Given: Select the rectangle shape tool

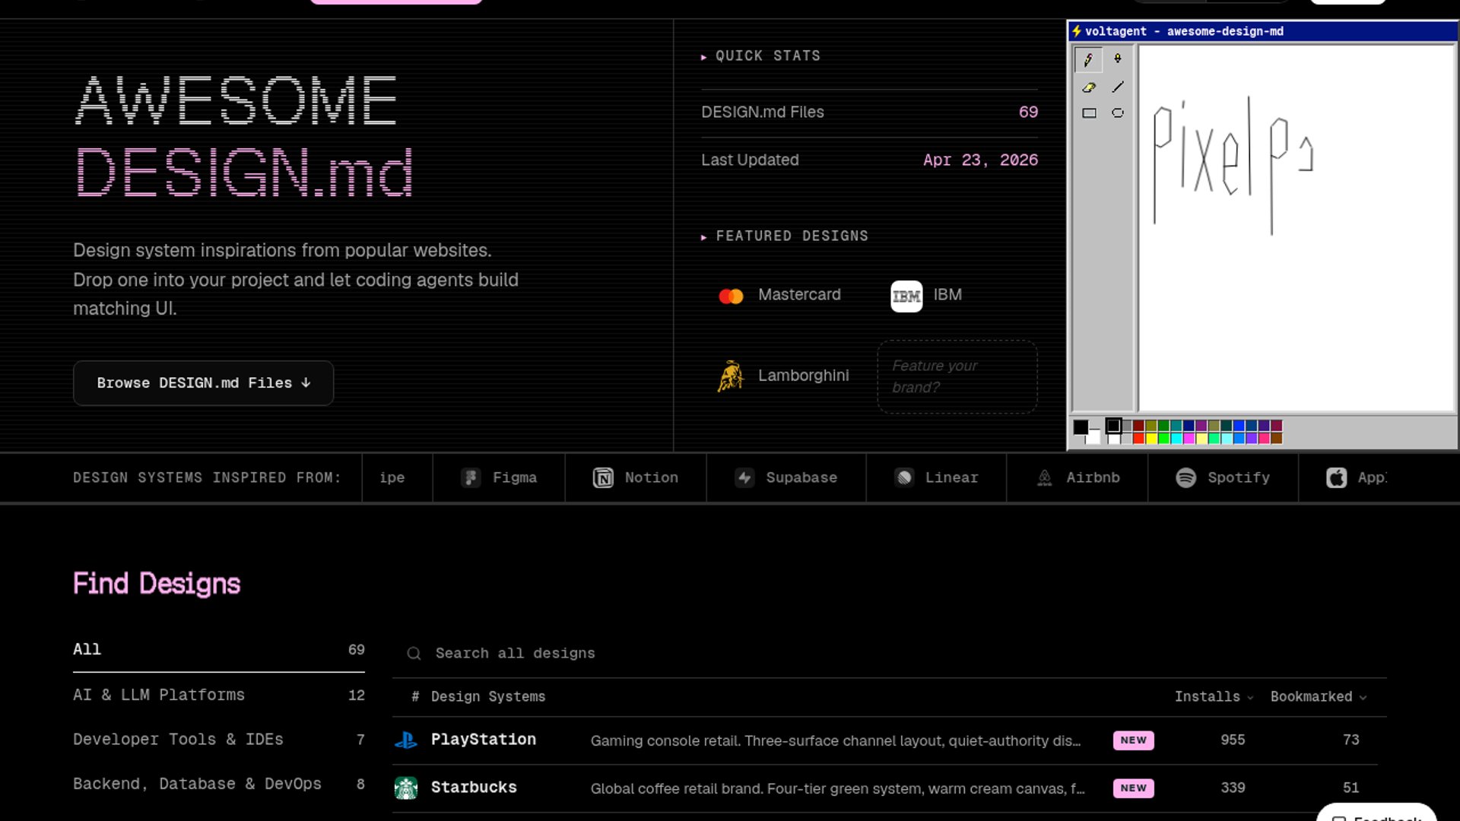Looking at the screenshot, I should pos(1089,113).
